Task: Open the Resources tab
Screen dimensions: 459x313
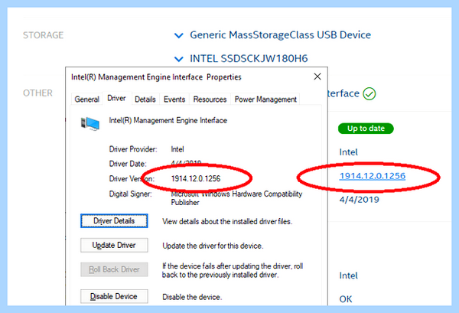Action: click(x=210, y=99)
